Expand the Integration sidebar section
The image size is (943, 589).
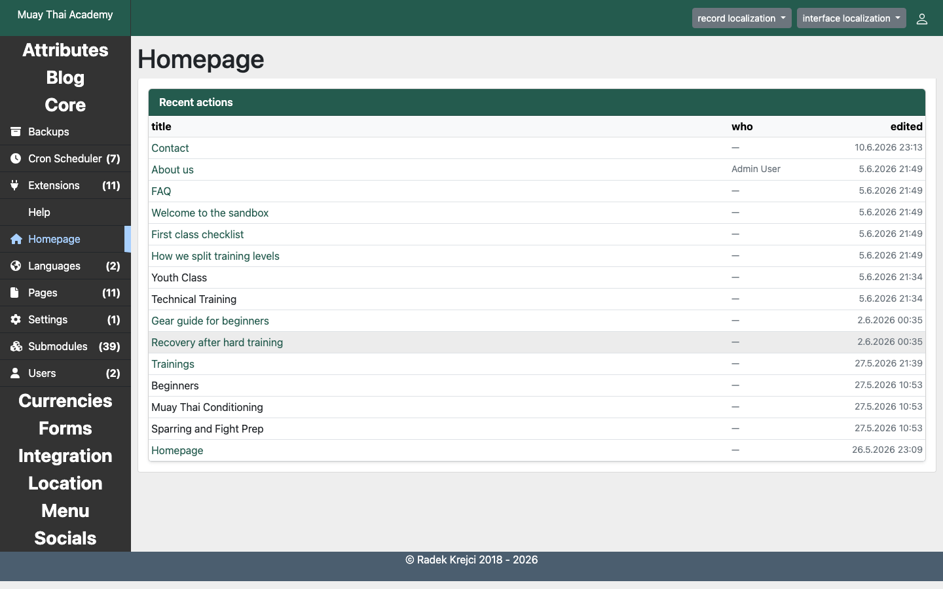coord(65,455)
